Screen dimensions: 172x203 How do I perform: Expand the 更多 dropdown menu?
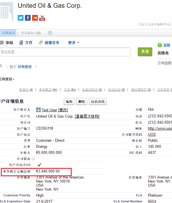coord(74,43)
